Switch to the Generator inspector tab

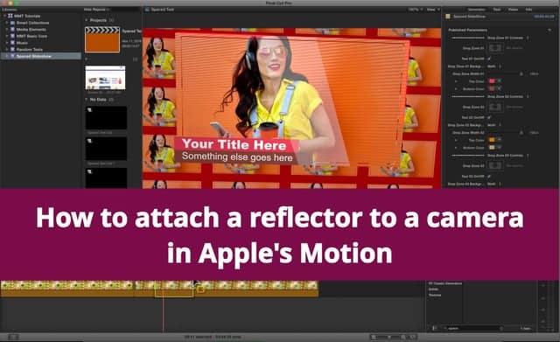point(477,10)
